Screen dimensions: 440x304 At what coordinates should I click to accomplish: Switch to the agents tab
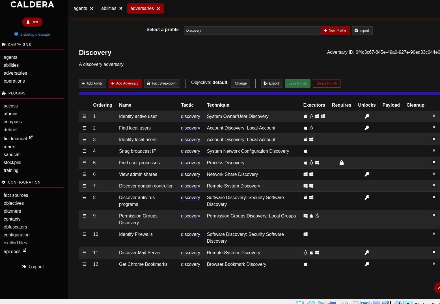[80, 8]
